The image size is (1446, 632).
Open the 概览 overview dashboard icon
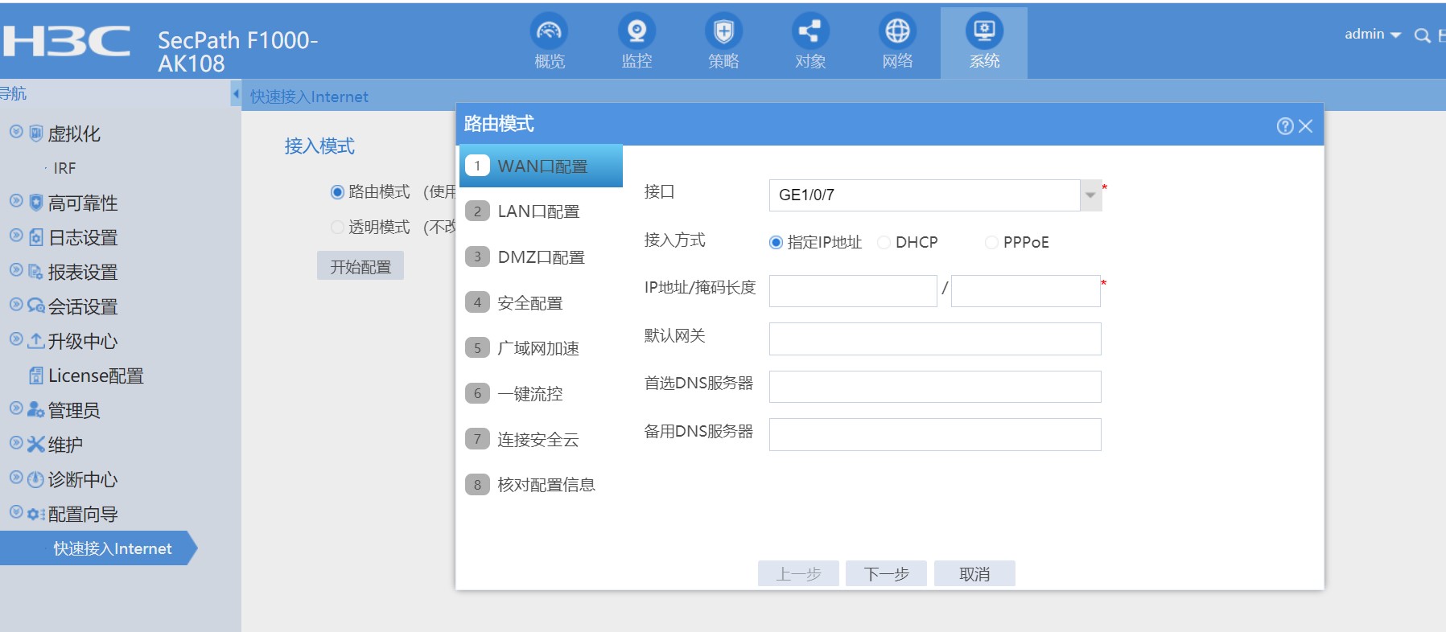[550, 31]
